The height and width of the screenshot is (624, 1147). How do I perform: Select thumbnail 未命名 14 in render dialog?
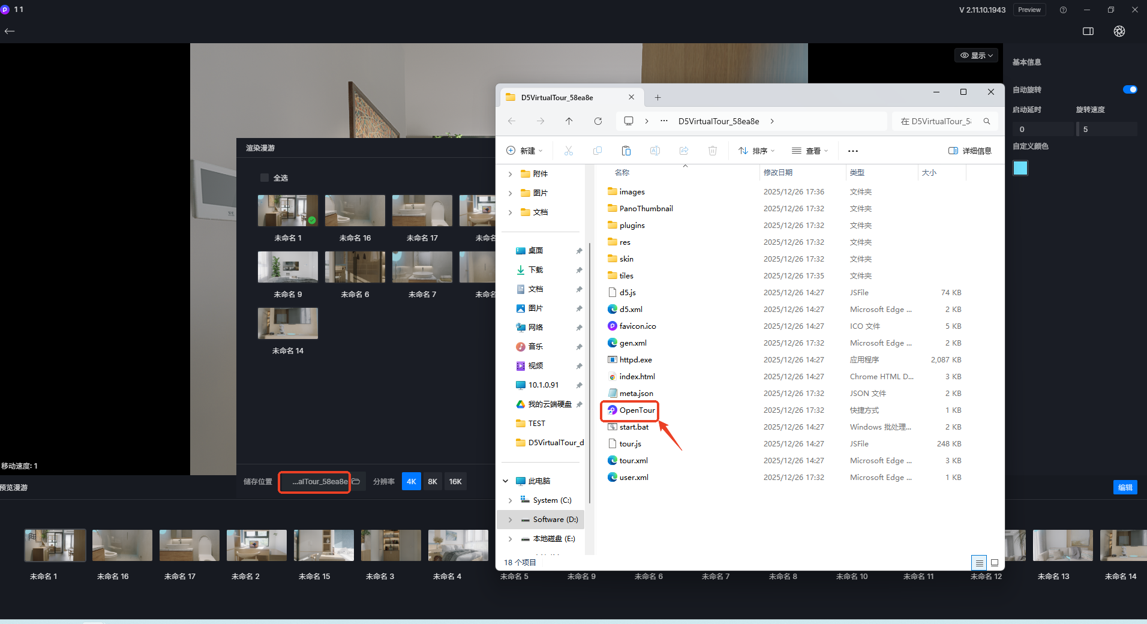[x=288, y=323]
